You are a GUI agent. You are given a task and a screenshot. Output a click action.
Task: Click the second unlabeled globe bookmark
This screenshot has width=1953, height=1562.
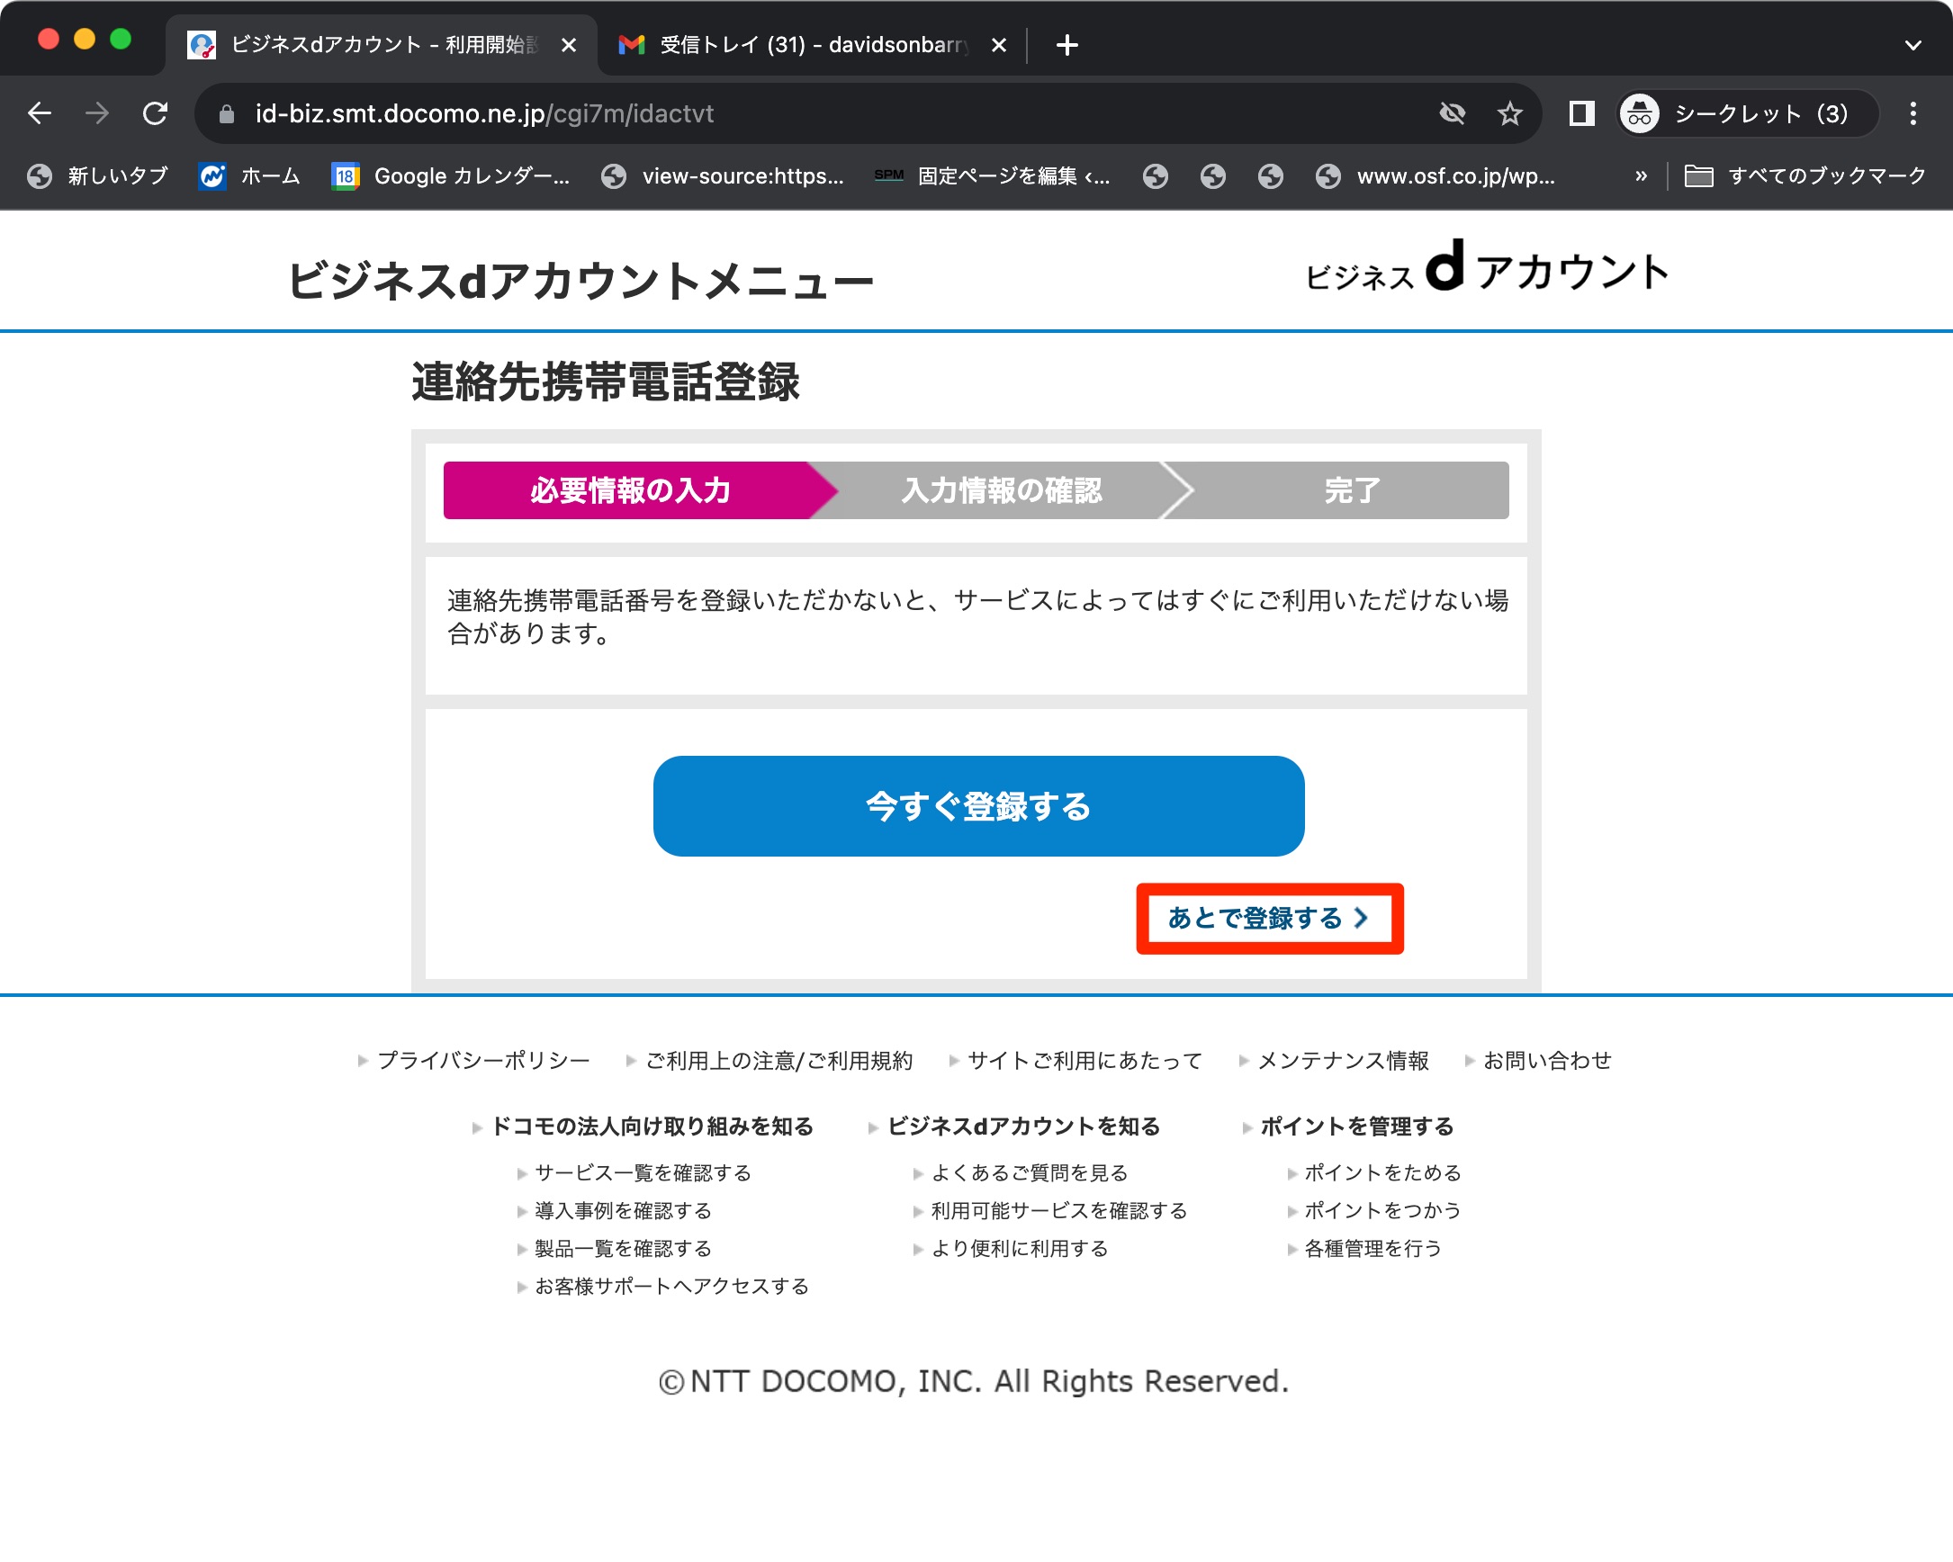(1213, 175)
